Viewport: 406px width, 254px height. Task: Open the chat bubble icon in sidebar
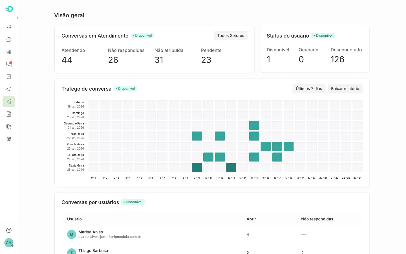(x=9, y=40)
